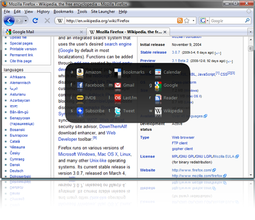Select the Mozilla Firefox Wikipedia tab
The image size is (255, 220).
(x=128, y=32)
